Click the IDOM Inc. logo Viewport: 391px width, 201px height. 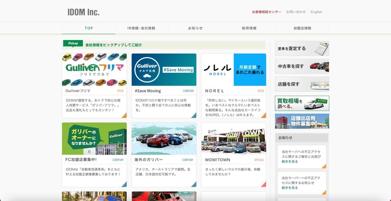84,12
